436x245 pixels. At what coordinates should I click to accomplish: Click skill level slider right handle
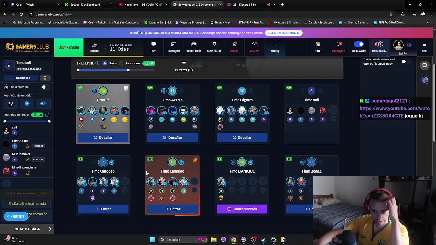(x=128, y=70)
